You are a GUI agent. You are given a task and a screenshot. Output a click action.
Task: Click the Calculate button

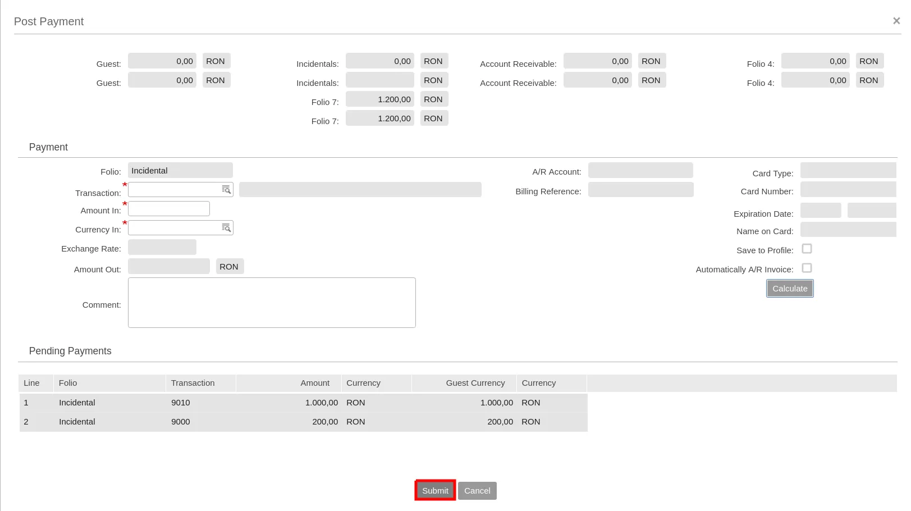pyautogui.click(x=790, y=289)
